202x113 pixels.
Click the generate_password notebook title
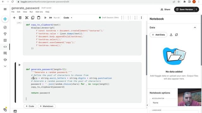pyautogui.click(x=25, y=8)
